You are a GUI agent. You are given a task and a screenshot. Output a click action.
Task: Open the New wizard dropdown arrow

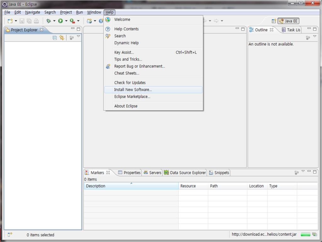(16, 21)
